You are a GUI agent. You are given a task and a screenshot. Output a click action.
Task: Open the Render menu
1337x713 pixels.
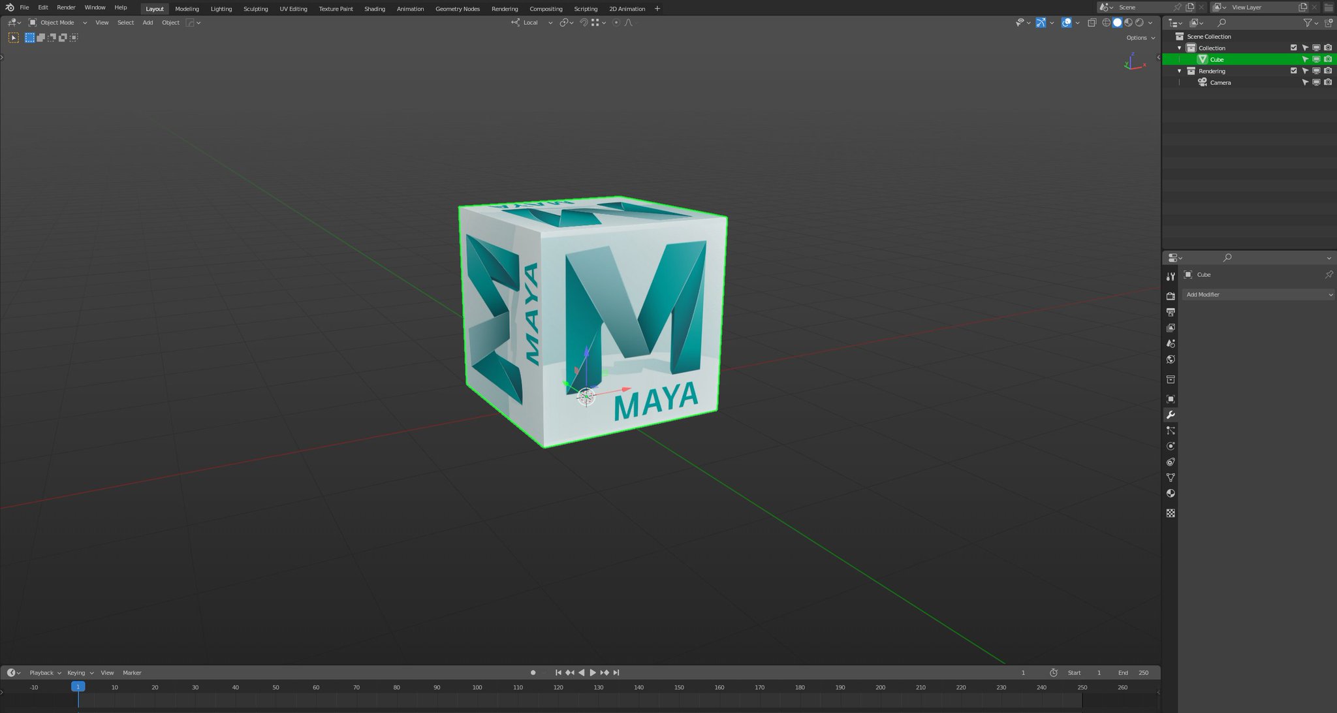(66, 7)
